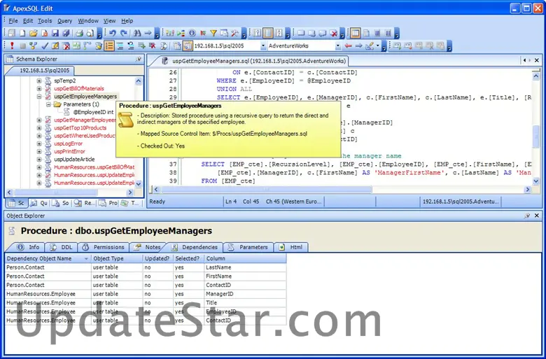Click the red X window icon in top toolbar
This screenshot has width=546, height=359.
(334, 34)
